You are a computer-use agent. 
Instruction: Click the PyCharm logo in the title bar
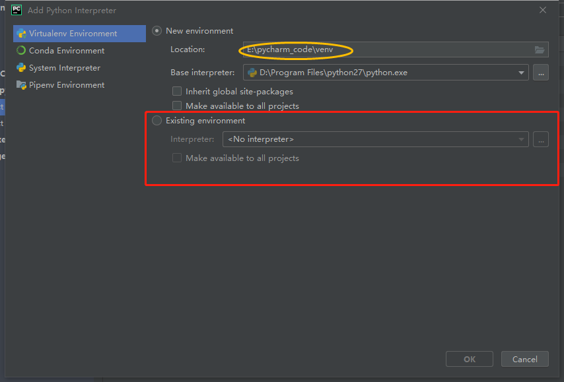(x=17, y=10)
